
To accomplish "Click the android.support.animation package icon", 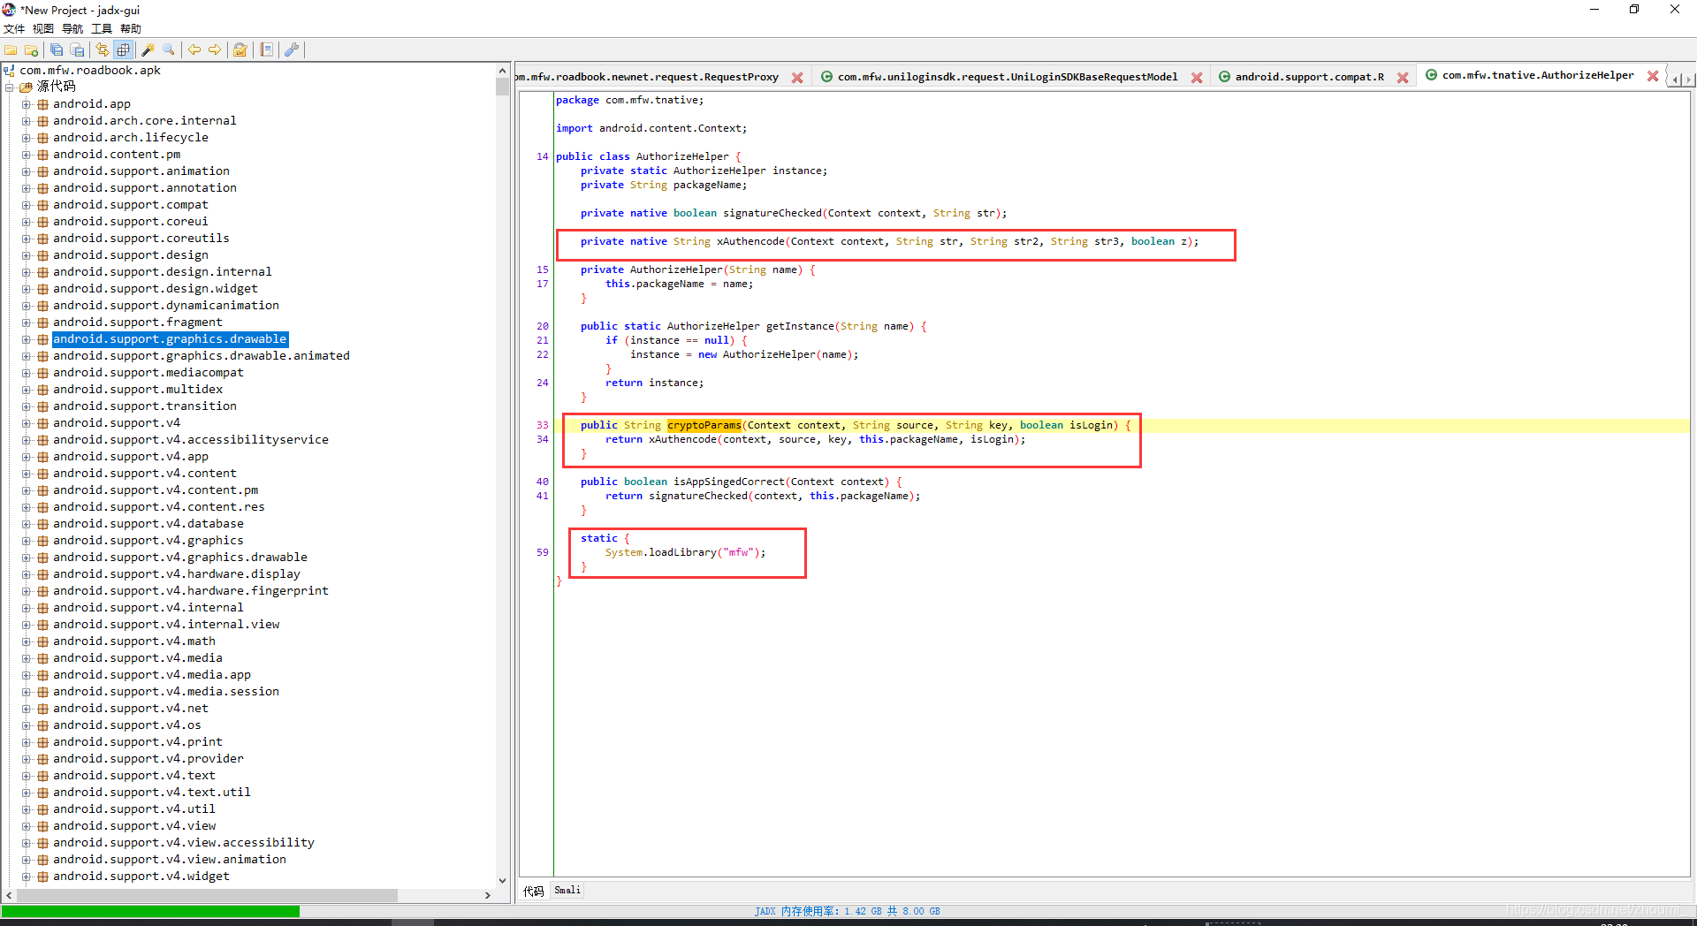I will pos(42,171).
